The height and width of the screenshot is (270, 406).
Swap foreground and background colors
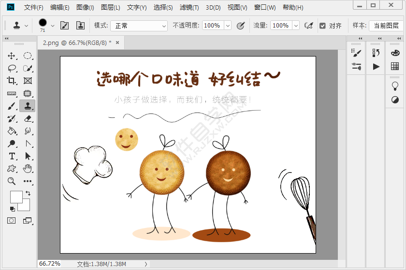tap(28, 193)
